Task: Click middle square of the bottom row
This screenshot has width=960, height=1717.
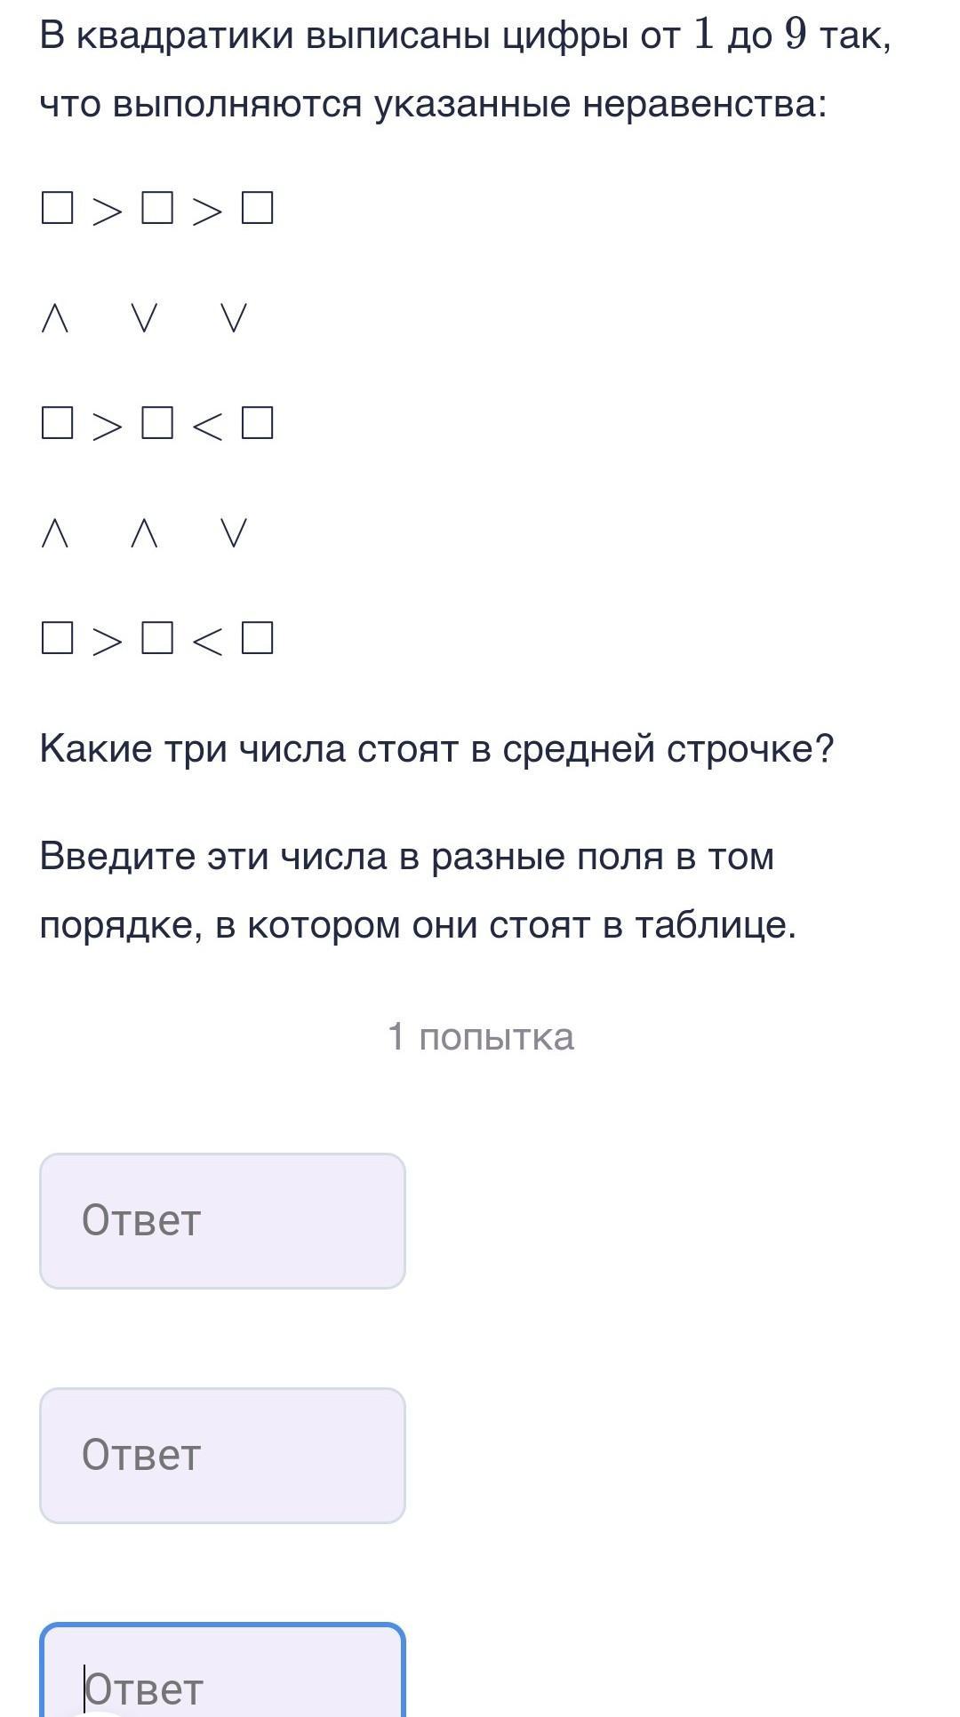Action: (x=157, y=638)
